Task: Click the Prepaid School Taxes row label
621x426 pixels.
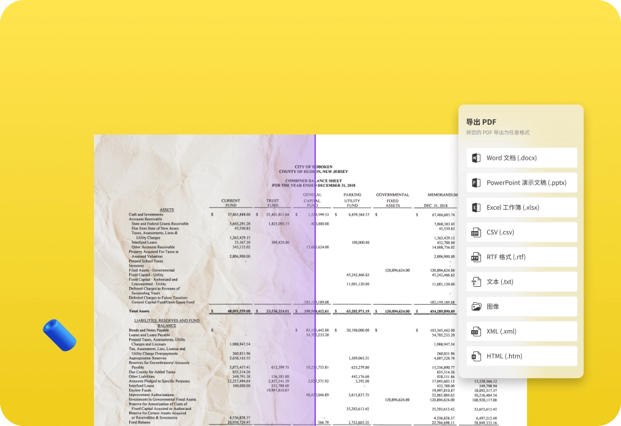Action: (146, 261)
